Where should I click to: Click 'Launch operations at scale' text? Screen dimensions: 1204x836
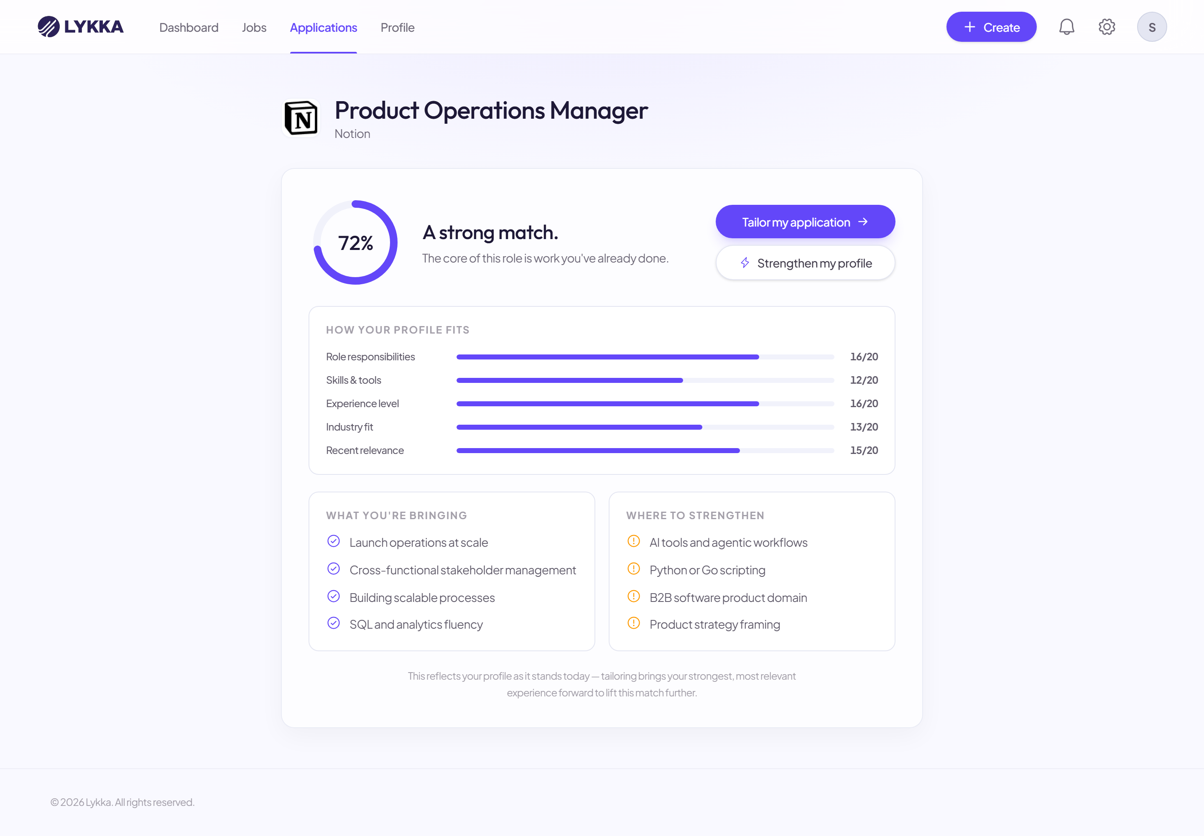(x=418, y=543)
